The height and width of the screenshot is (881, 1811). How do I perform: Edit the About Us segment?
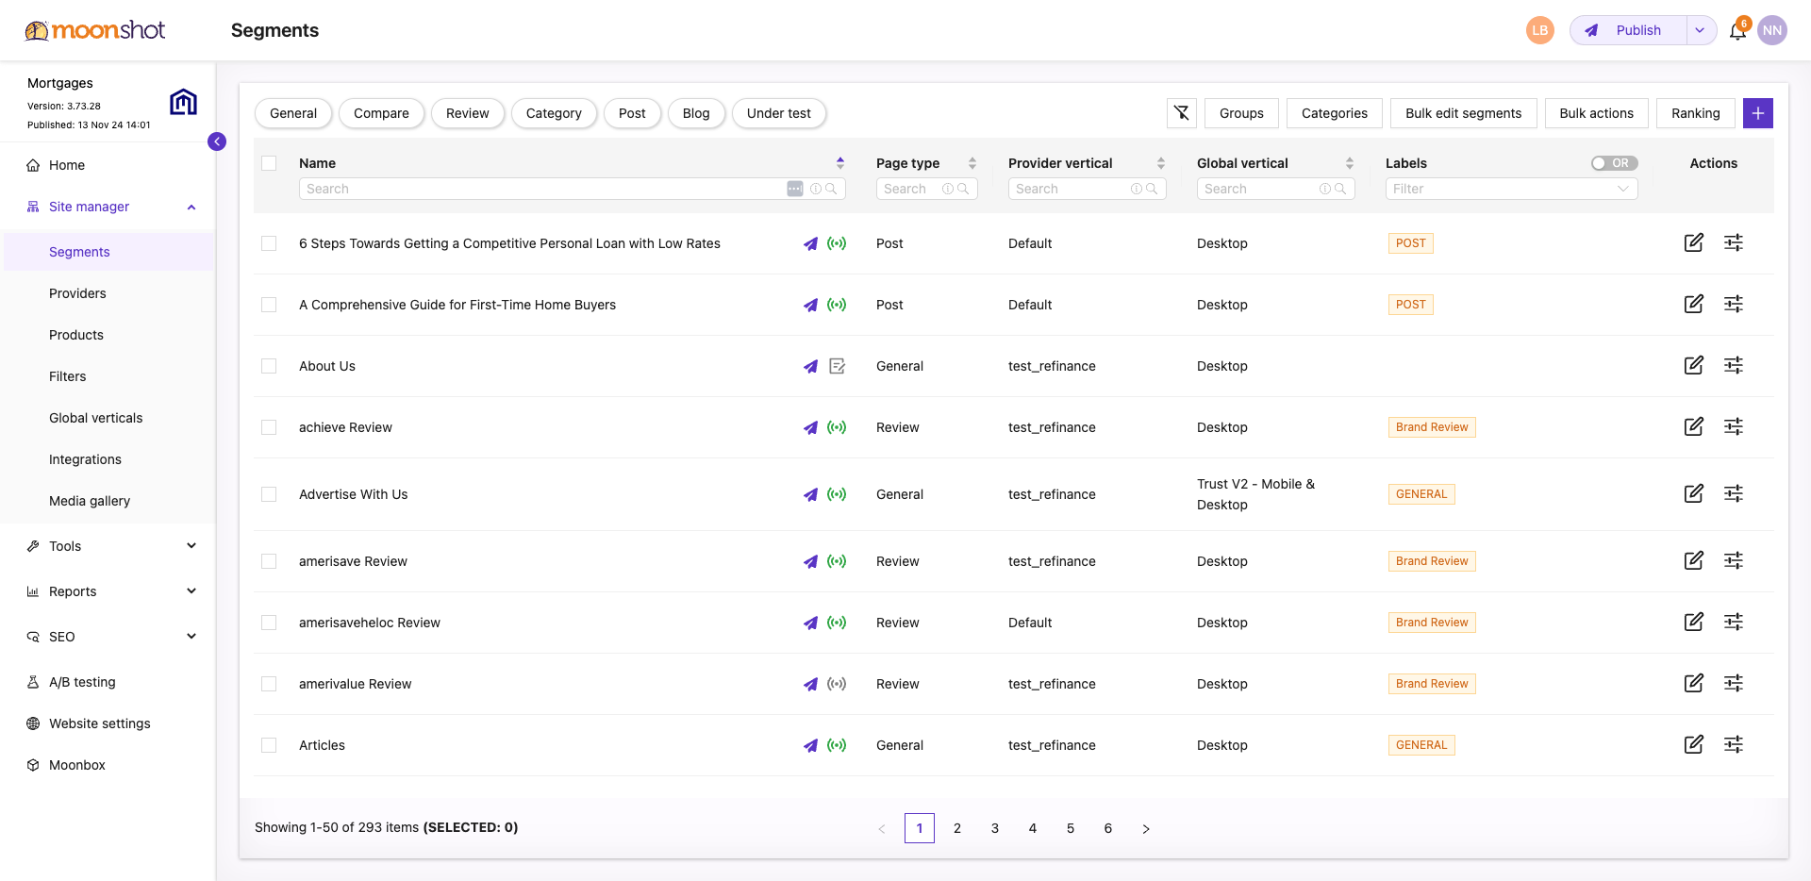coord(1694,365)
